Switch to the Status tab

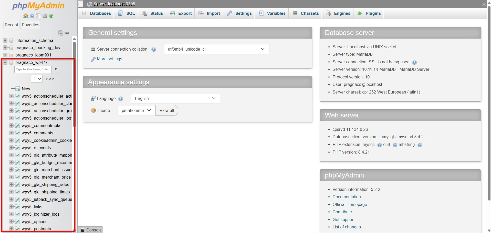point(153,13)
